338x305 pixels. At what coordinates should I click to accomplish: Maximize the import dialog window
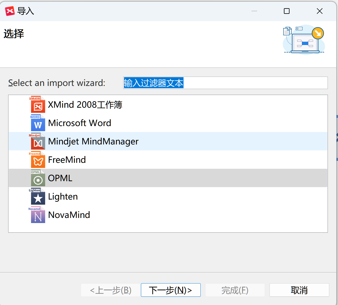286,11
